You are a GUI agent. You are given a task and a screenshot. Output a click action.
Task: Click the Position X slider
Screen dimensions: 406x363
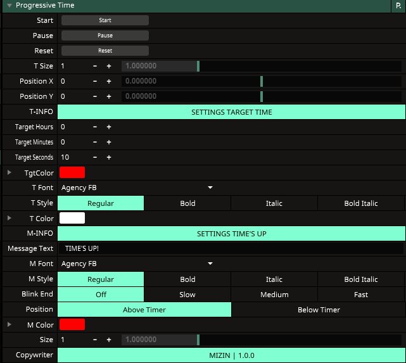[x=262, y=81]
